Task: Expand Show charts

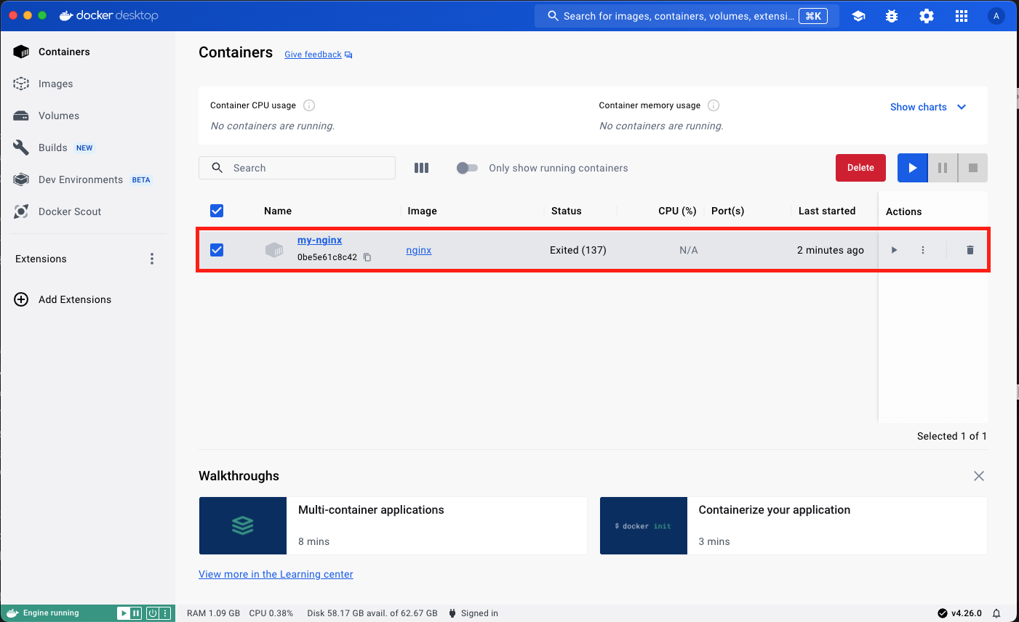Action: pyautogui.click(x=928, y=107)
